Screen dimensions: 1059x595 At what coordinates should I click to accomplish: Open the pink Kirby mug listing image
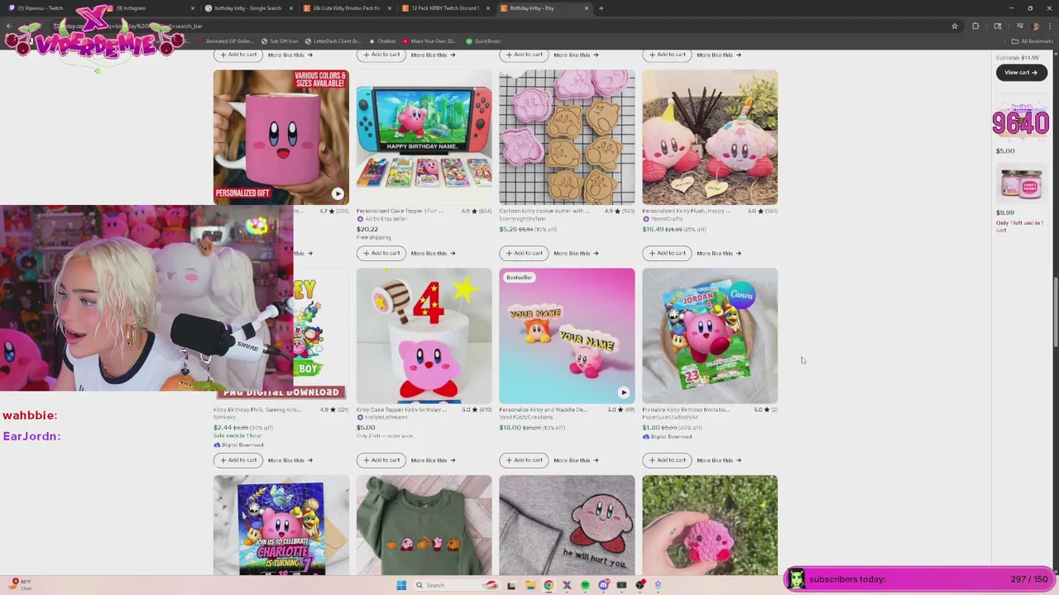point(281,136)
